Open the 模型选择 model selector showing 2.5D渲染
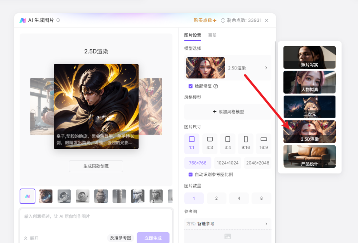Viewport: 358px width, 243px height. pos(228,68)
